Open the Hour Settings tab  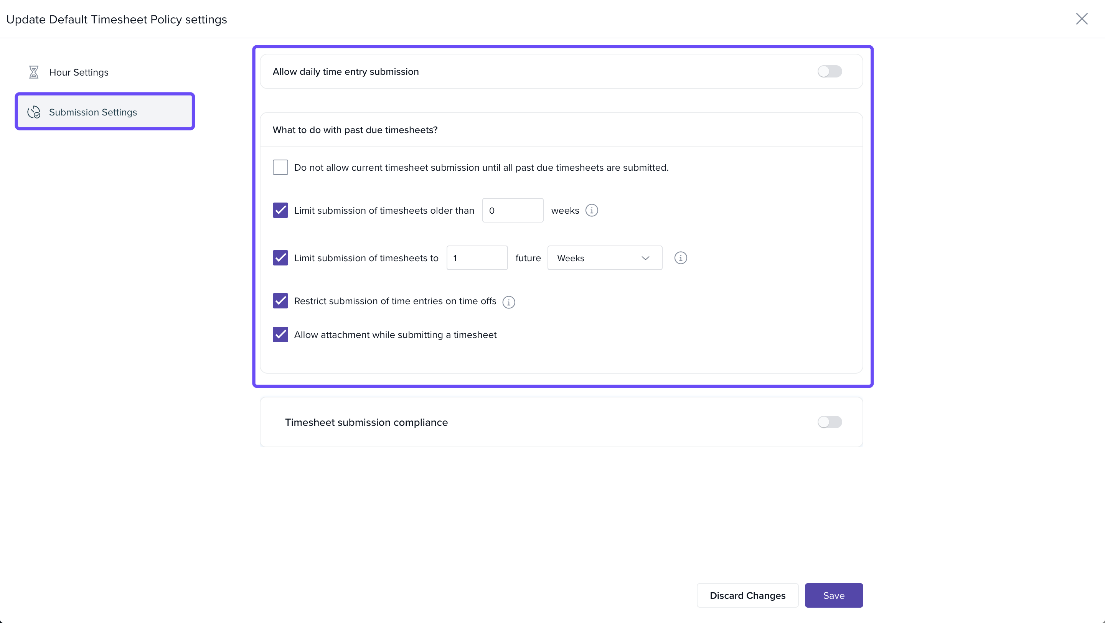pyautogui.click(x=79, y=72)
